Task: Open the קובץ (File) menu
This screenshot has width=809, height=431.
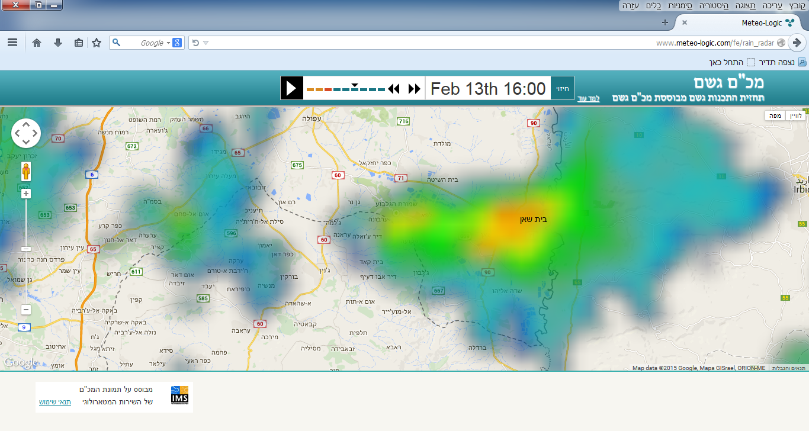Action: coord(797,5)
